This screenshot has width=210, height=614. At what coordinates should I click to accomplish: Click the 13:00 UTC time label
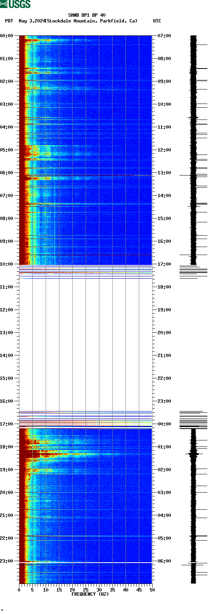click(x=164, y=173)
